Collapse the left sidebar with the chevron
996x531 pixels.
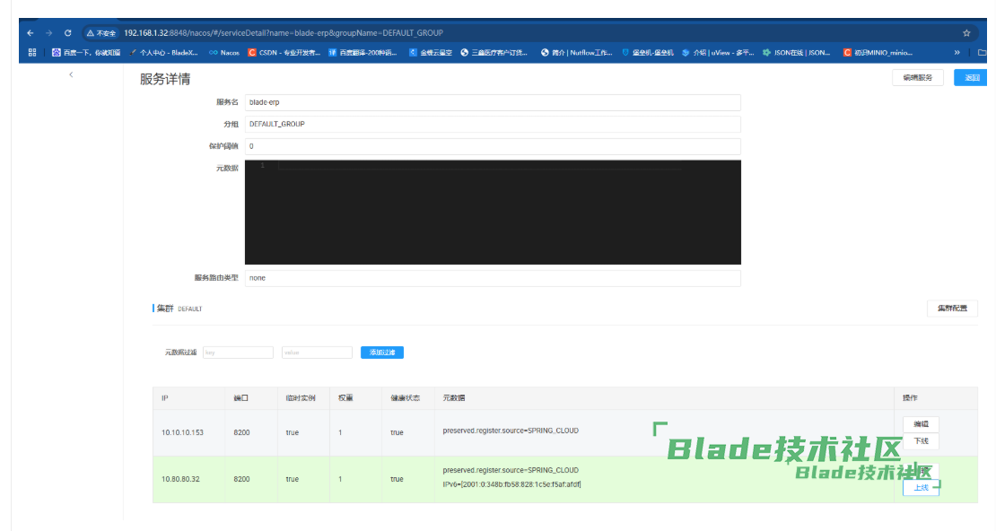point(71,74)
